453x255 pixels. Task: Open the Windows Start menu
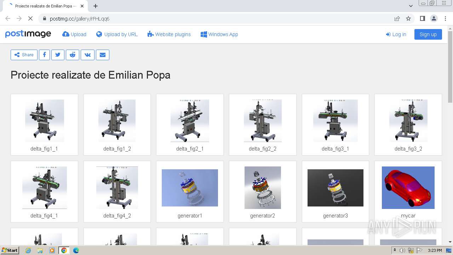[x=10, y=250]
